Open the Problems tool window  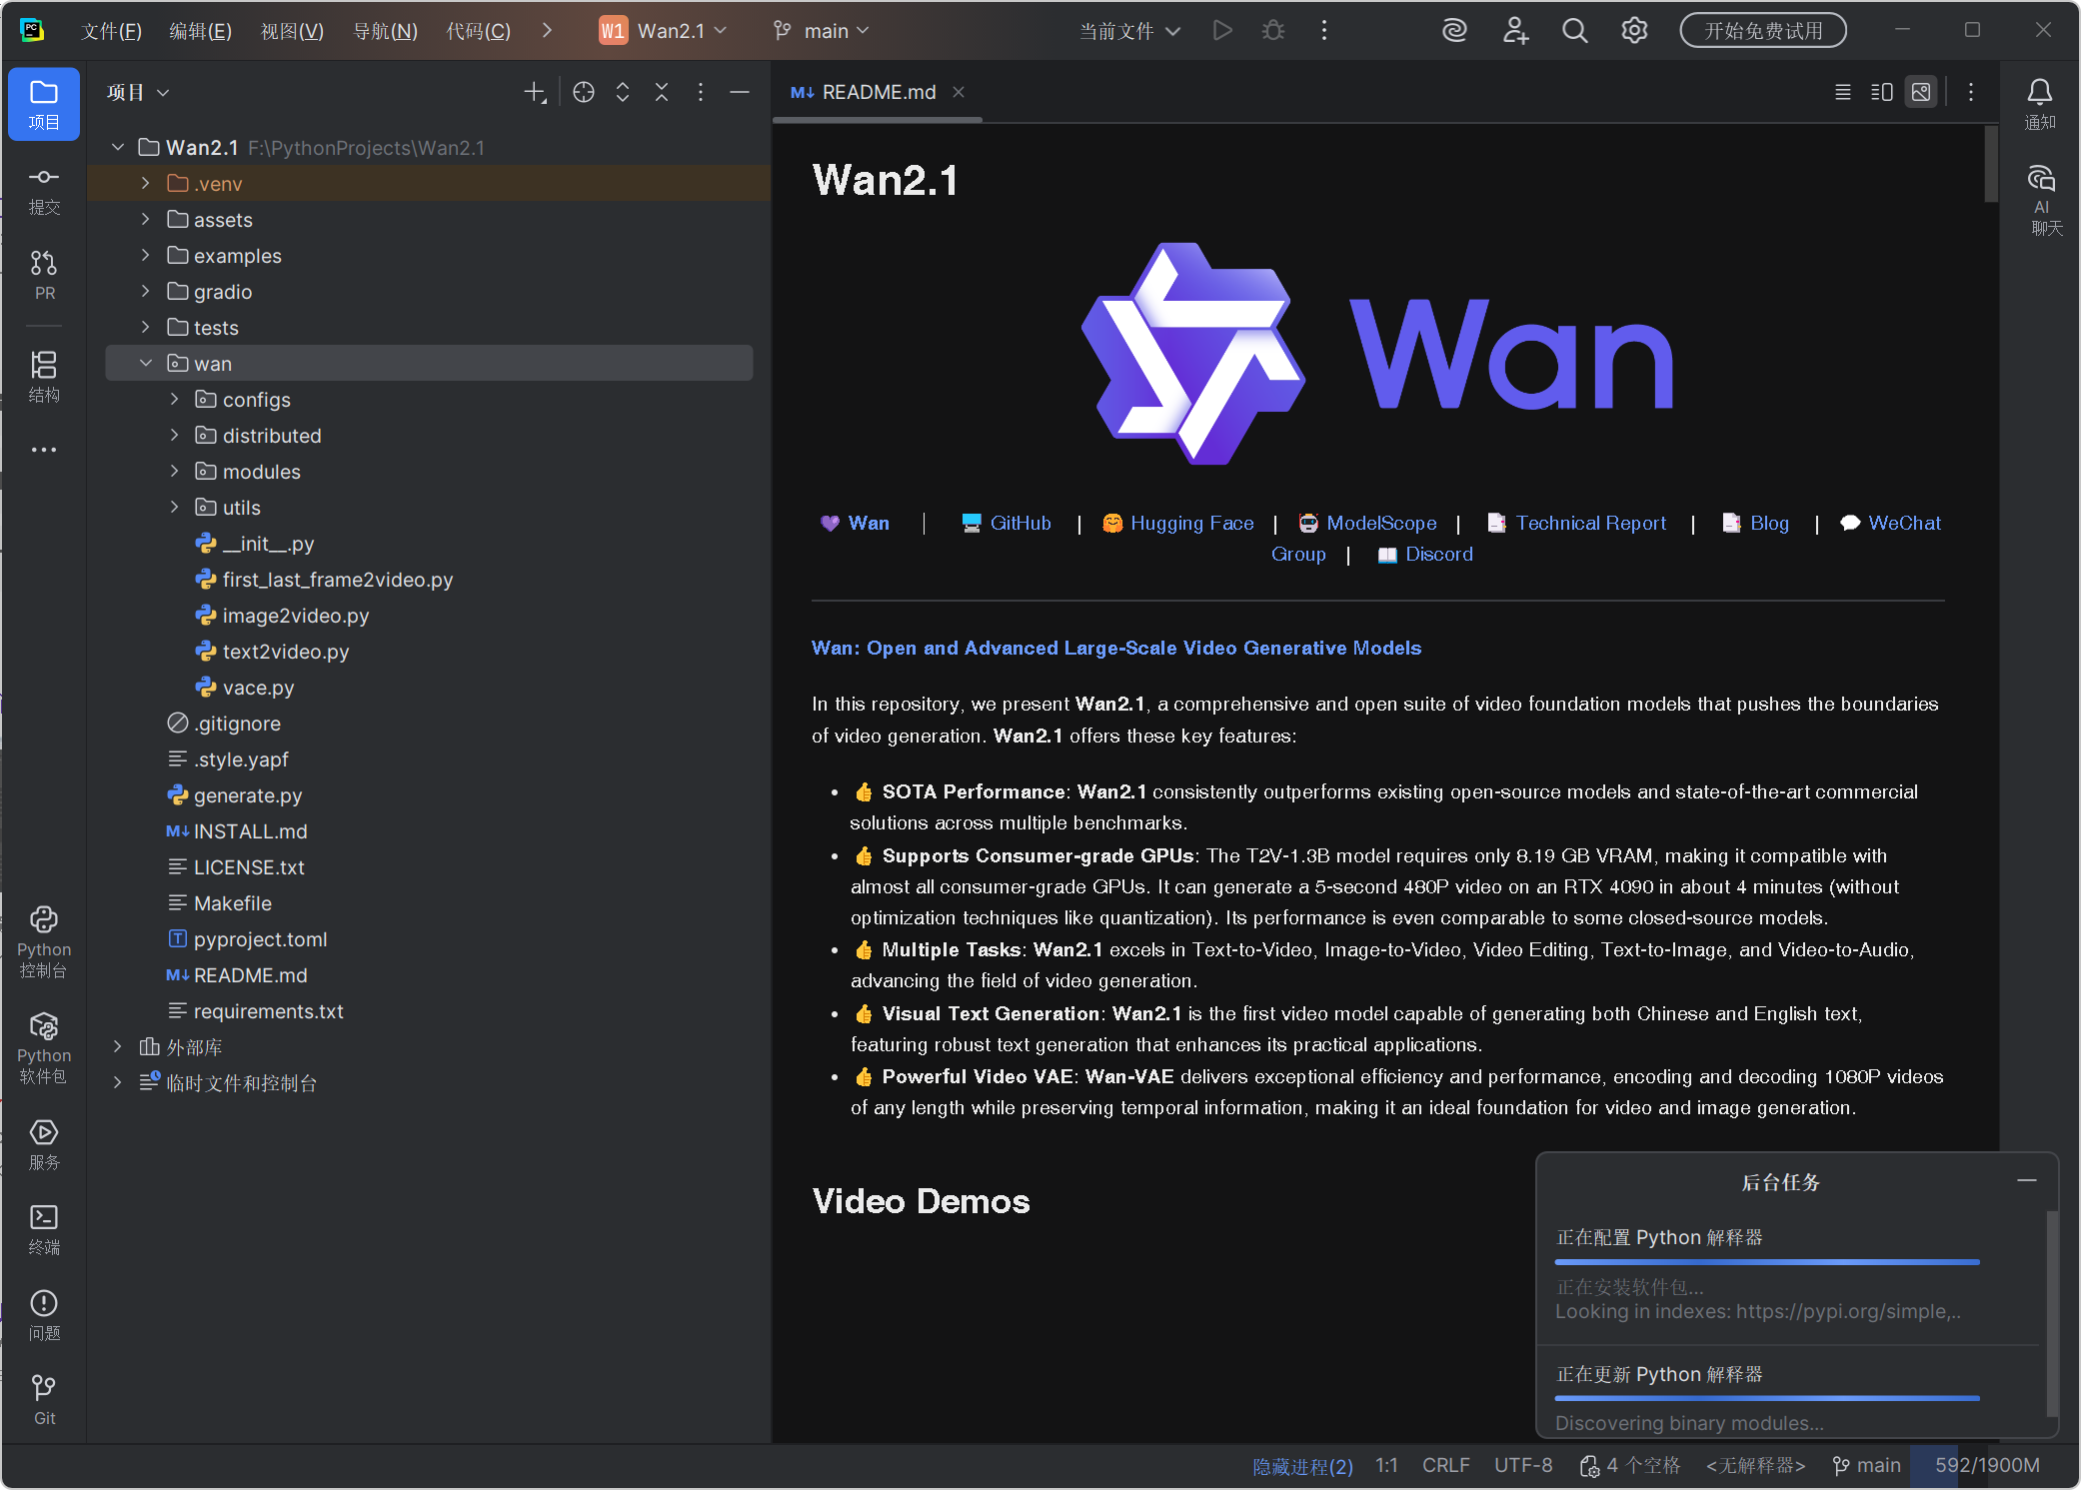[x=44, y=1315]
